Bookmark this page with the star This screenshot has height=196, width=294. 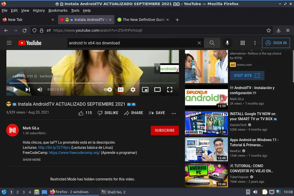point(269,30)
